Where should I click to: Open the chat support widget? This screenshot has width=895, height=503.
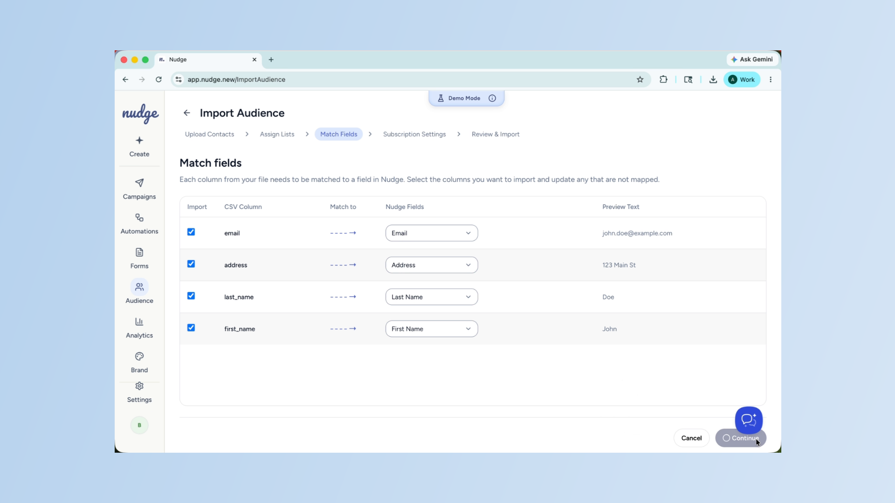pos(749,420)
